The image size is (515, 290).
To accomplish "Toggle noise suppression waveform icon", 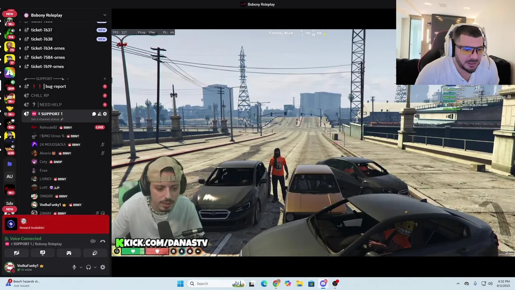I will point(93,241).
